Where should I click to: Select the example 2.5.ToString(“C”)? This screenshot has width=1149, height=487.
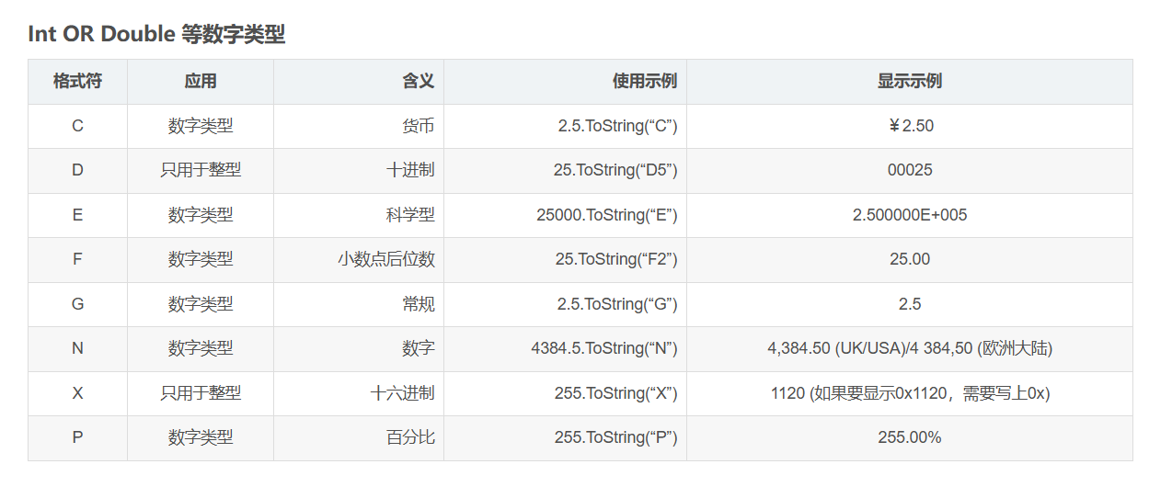tap(617, 126)
